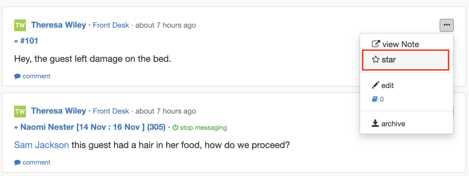Open the TW avatar on bed damage note

pyautogui.click(x=20, y=25)
